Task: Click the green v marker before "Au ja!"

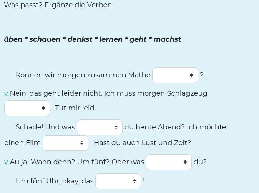Action: click(6, 162)
